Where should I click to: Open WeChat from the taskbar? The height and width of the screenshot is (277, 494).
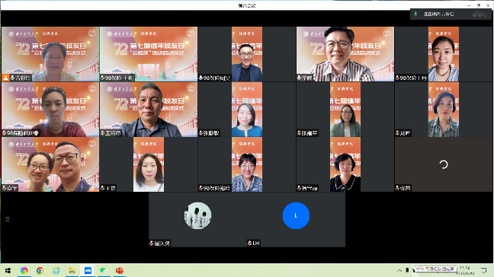(104, 270)
